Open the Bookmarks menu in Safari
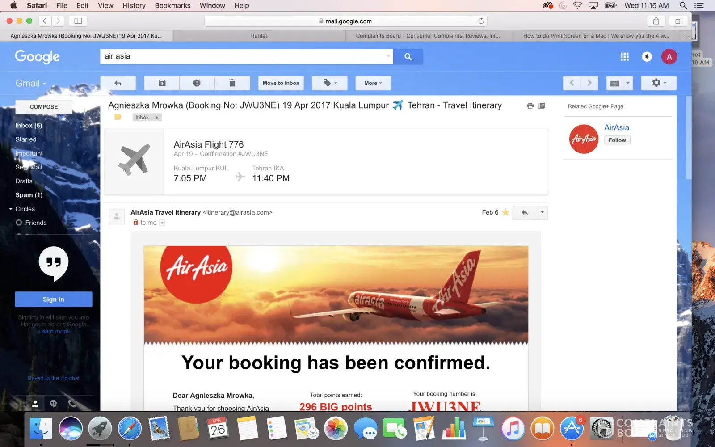The width and height of the screenshot is (715, 447). pyautogui.click(x=172, y=5)
